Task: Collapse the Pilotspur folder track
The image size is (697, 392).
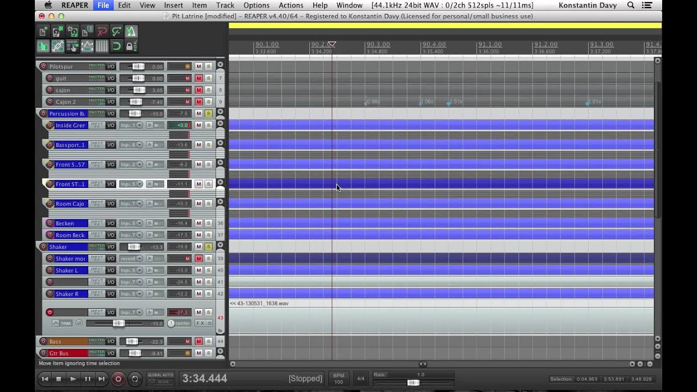Action: [220, 65]
